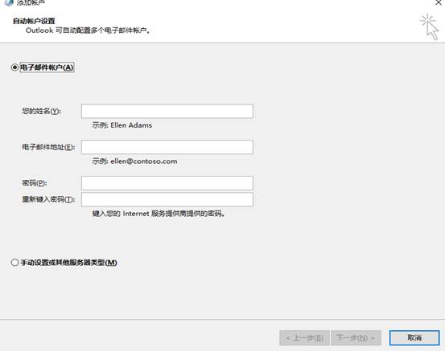Choose the 手动设置或其他服务器类型(M) radio option

pyautogui.click(x=14, y=263)
